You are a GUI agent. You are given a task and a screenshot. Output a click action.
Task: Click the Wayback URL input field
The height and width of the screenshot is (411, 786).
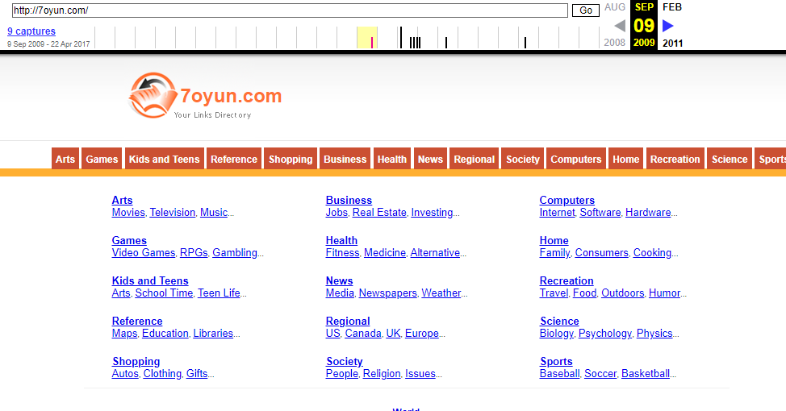tap(290, 10)
